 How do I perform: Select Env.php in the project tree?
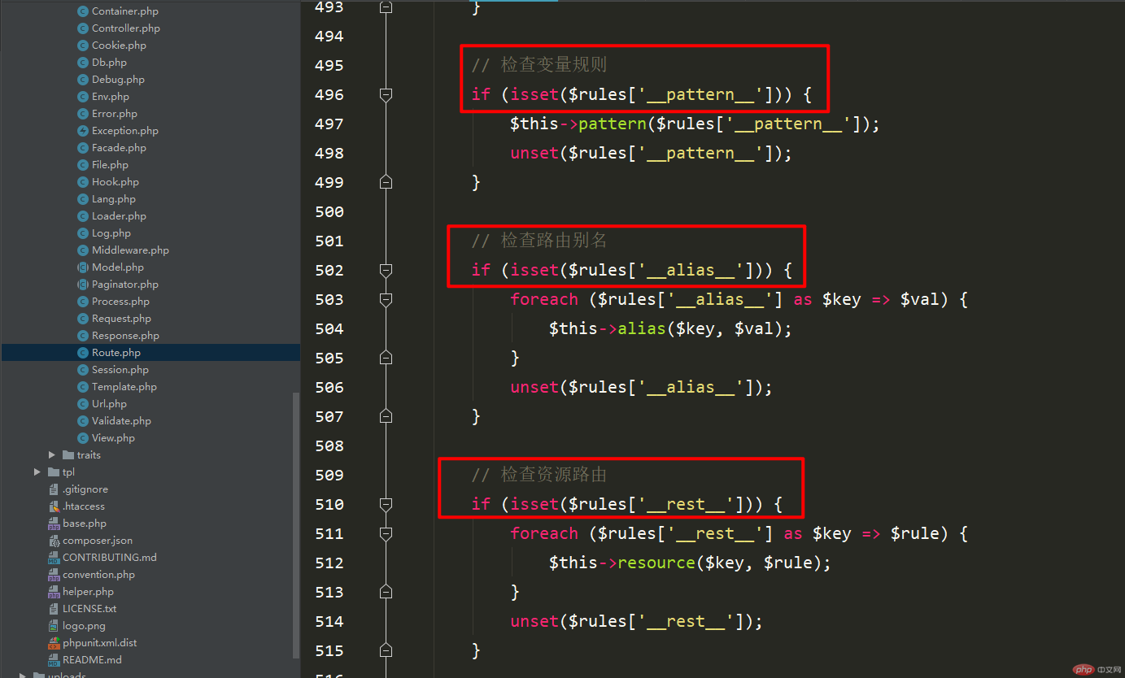point(111,97)
